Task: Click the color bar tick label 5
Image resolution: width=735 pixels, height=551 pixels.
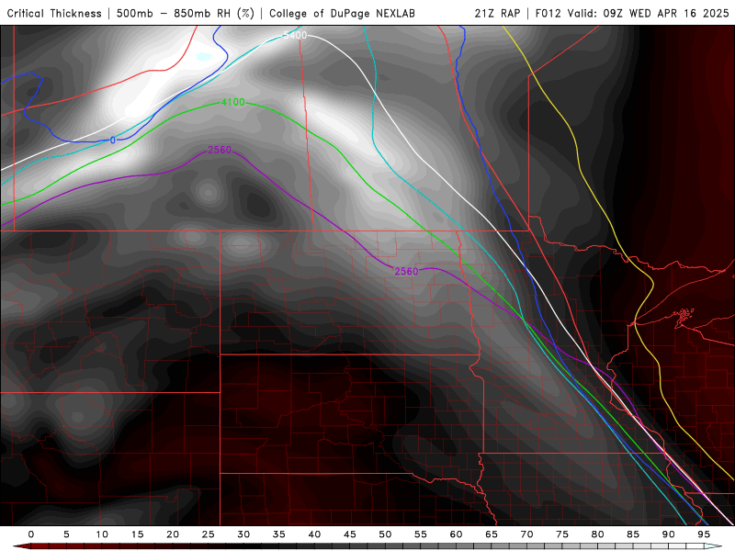Action: 66,534
